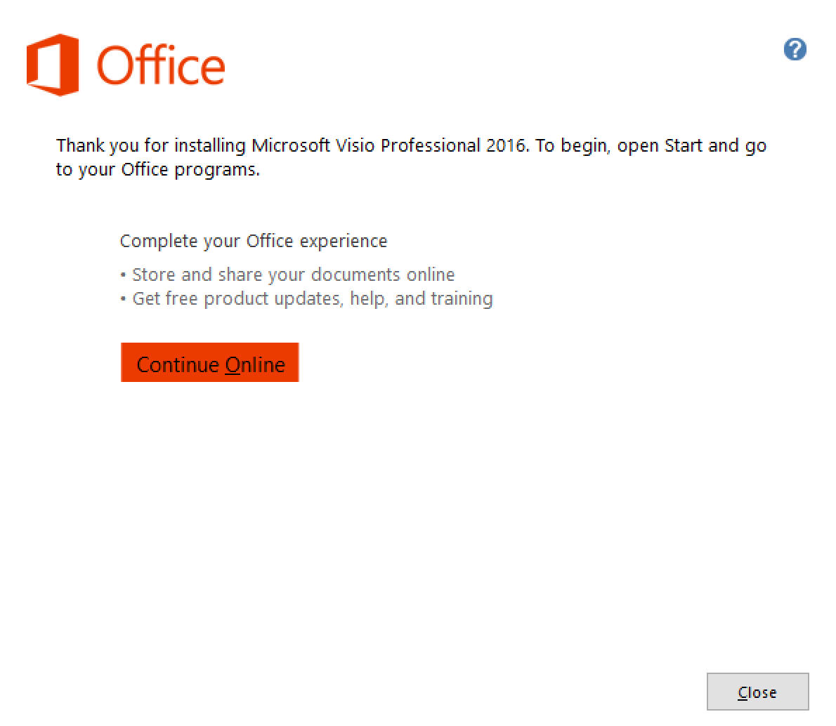Click the word "training" in the second bullet
836x726 pixels.
462,298
